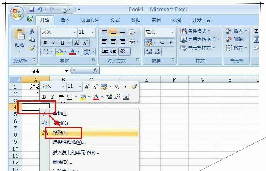The height and width of the screenshot is (171, 266).
Task: Center text horizontally in ribbon
Action: pyautogui.click(x=113, y=42)
